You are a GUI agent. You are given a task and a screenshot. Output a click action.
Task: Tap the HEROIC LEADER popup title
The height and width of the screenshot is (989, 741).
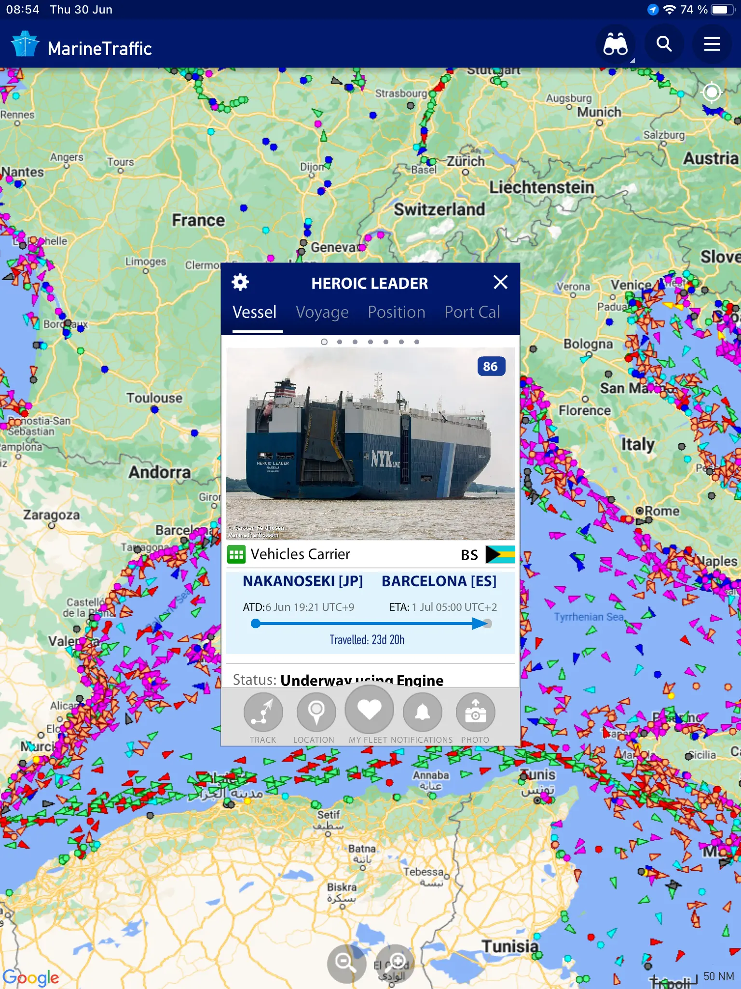coord(370,283)
